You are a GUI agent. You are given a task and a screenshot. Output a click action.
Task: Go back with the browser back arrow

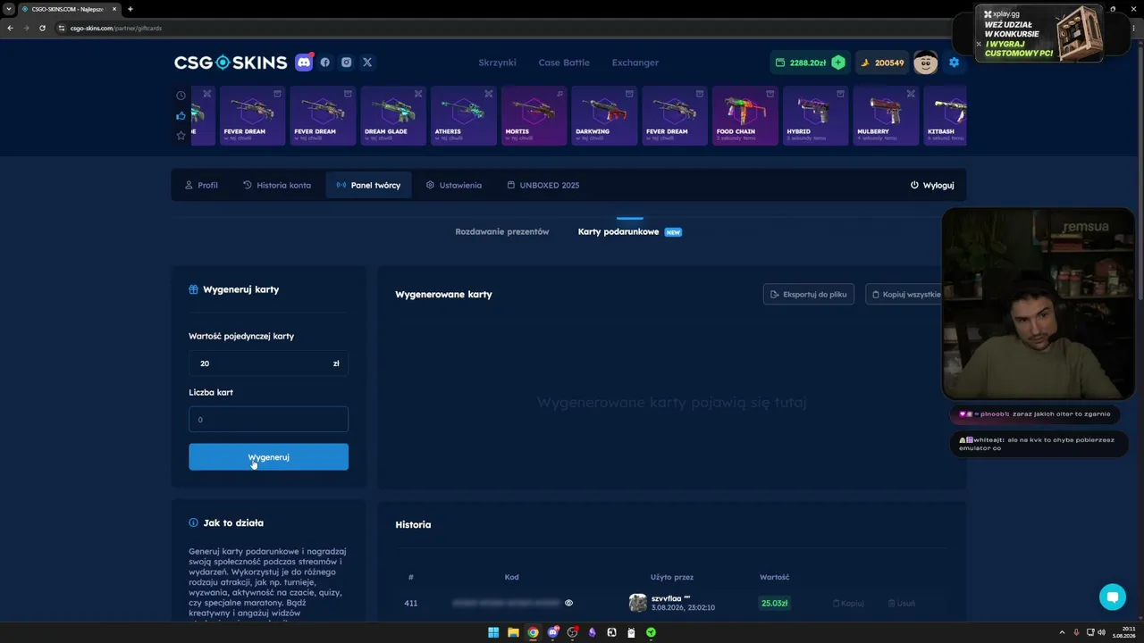[x=10, y=28]
